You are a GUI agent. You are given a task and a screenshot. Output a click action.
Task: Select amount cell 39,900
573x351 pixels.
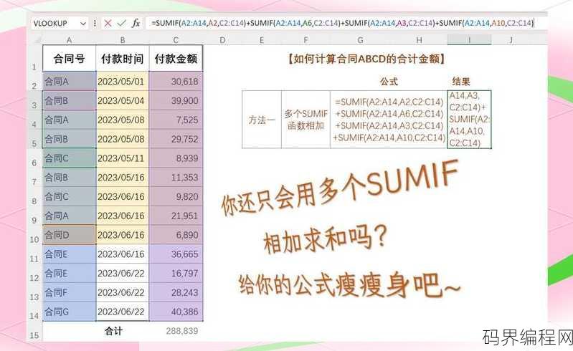[x=176, y=101]
